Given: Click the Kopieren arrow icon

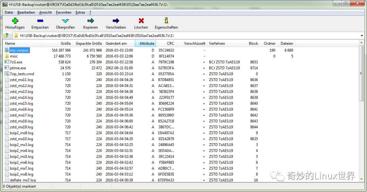Looking at the screenshot, I should (90, 21).
